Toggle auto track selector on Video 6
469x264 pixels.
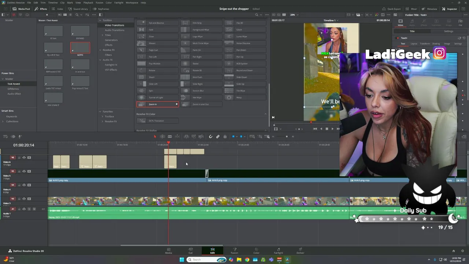point(24,158)
